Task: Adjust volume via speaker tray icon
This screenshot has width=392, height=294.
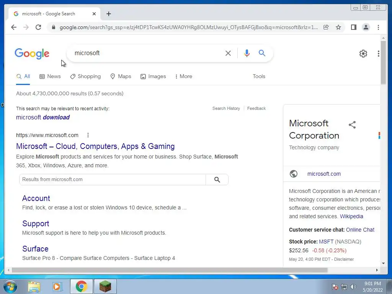Action: [353, 287]
